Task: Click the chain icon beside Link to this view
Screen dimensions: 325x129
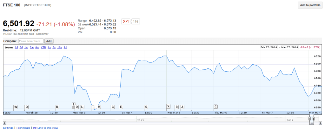Action: (34, 128)
